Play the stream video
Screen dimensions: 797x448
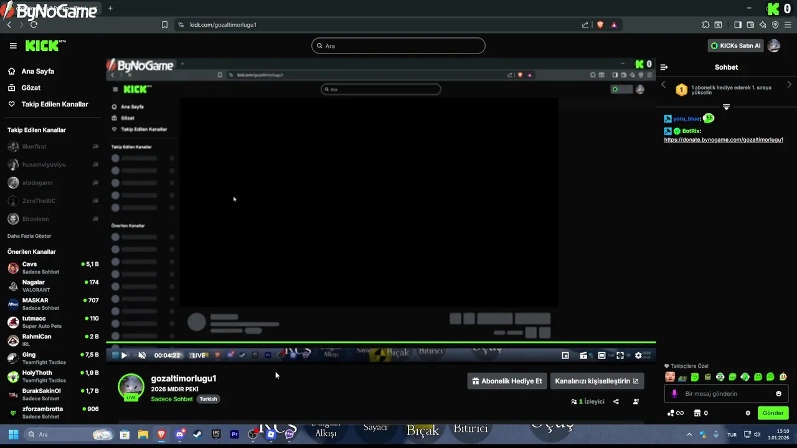(124, 355)
